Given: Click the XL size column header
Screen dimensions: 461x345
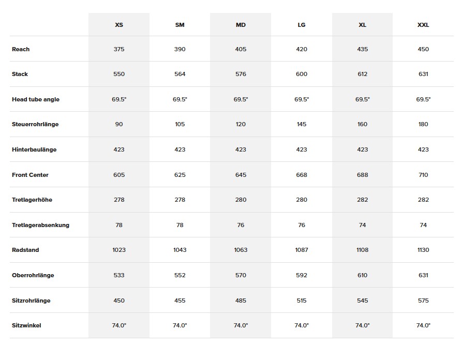Looking at the screenshot, I should pyautogui.click(x=363, y=25).
